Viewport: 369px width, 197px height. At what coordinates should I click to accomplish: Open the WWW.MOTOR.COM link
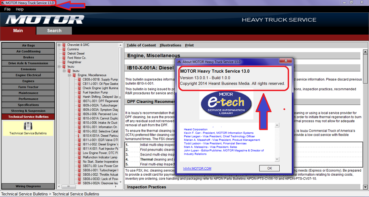(197, 169)
